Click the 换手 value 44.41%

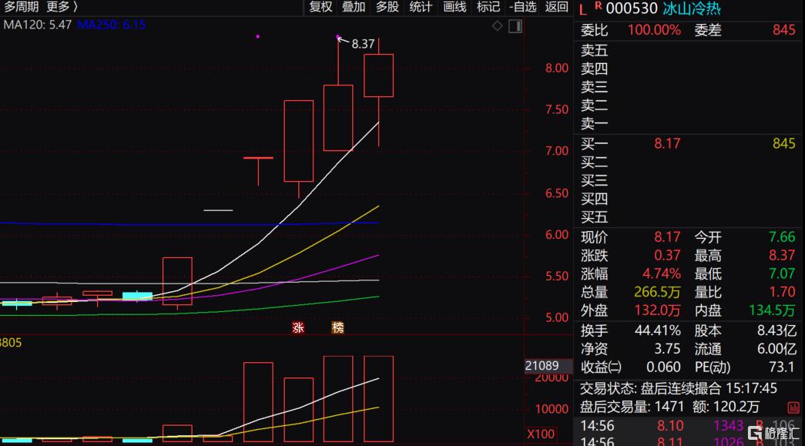point(658,331)
